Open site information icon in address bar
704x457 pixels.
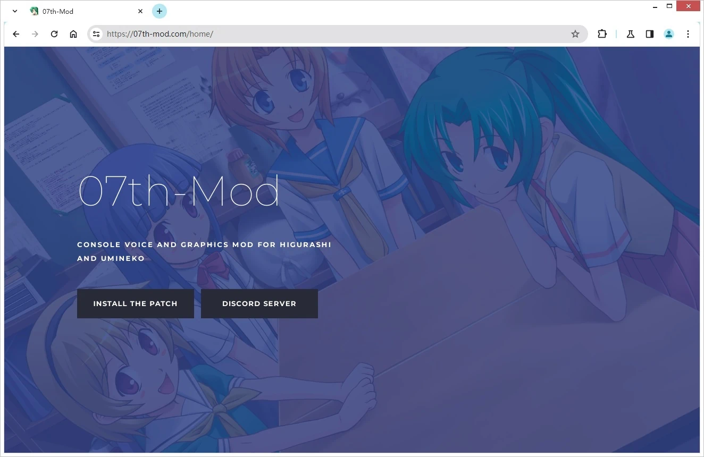point(96,34)
